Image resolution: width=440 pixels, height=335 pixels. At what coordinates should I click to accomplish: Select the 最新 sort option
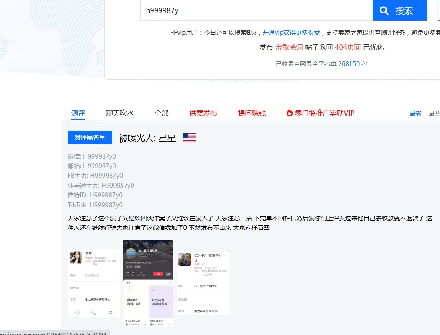pyautogui.click(x=415, y=113)
